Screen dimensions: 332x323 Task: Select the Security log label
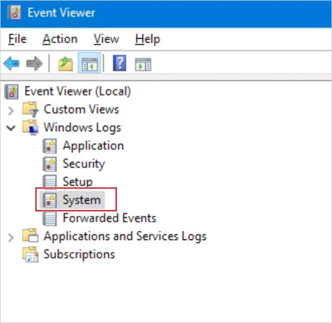(x=84, y=164)
